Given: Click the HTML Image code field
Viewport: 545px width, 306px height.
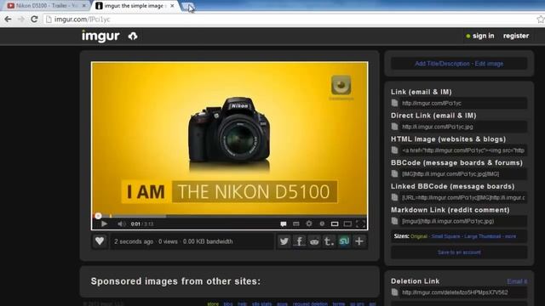Looking at the screenshot, I should (463, 150).
